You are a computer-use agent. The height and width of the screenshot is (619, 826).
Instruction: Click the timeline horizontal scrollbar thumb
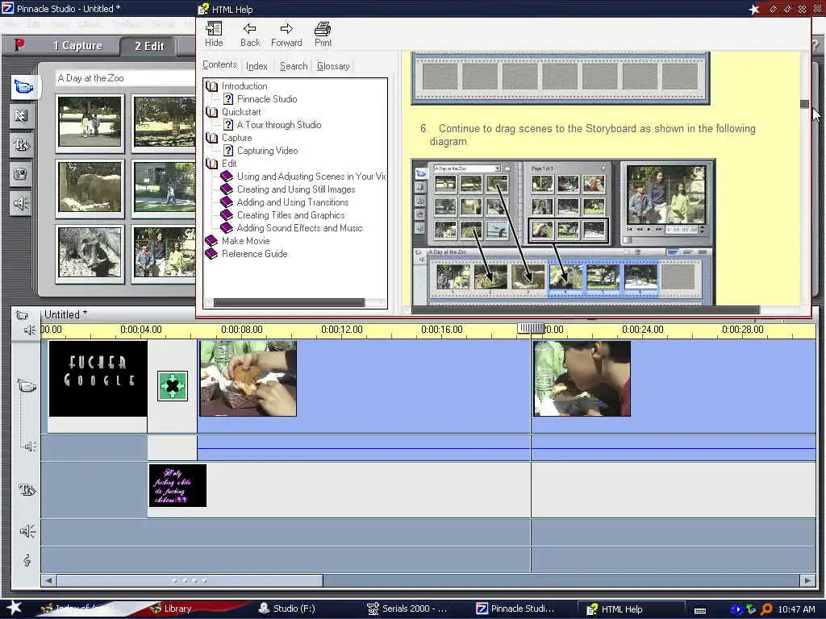pyautogui.click(x=190, y=580)
